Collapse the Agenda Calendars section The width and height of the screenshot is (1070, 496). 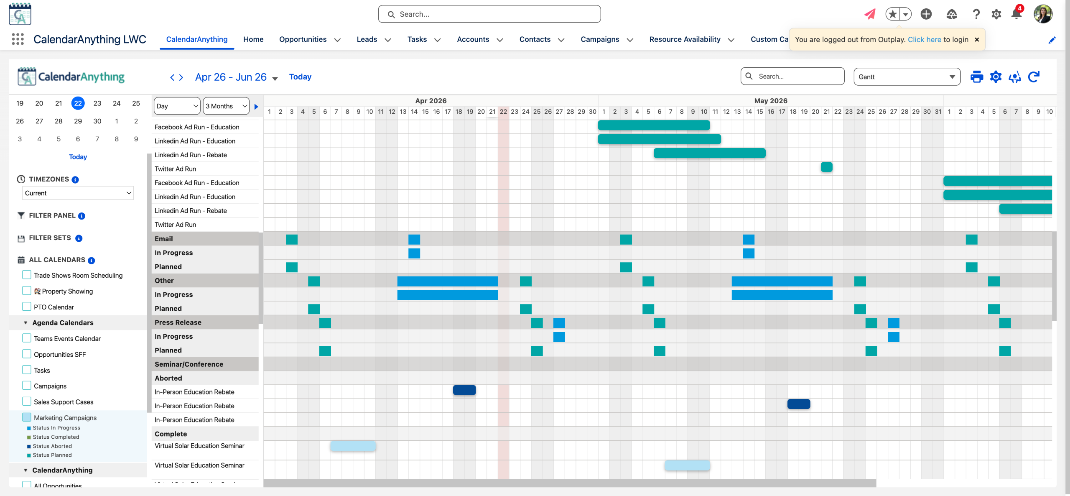(x=25, y=322)
